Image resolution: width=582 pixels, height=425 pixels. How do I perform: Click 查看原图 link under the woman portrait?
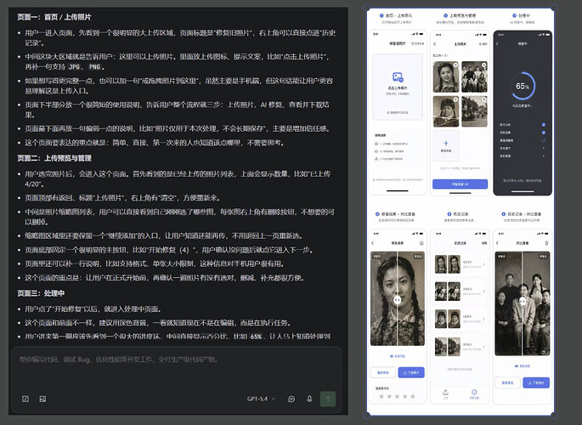coord(398,356)
